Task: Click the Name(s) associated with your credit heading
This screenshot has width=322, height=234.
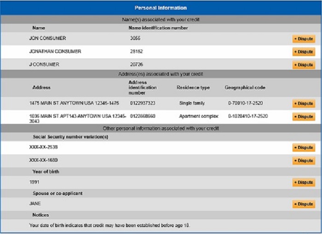Action: click(161, 20)
